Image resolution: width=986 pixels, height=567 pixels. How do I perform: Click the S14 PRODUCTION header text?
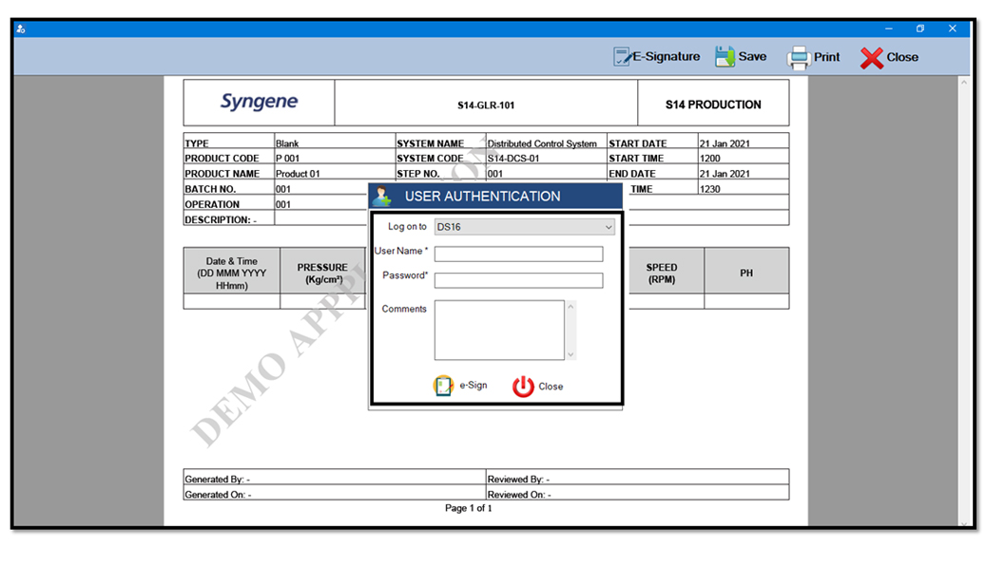tap(713, 104)
